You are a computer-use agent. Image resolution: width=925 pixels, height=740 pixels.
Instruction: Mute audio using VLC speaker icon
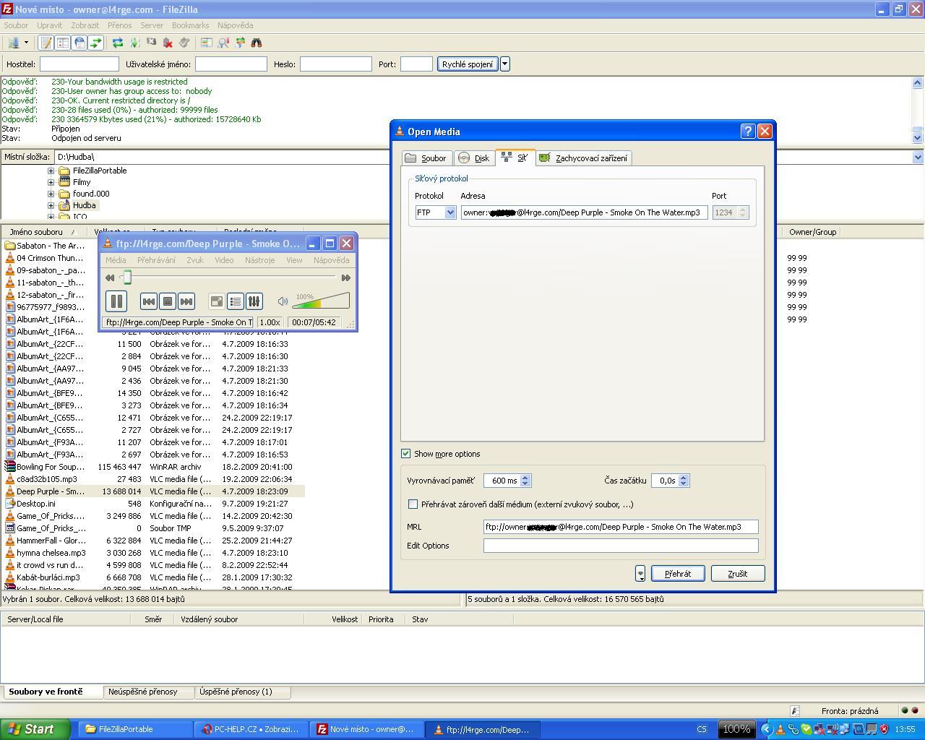tap(283, 301)
